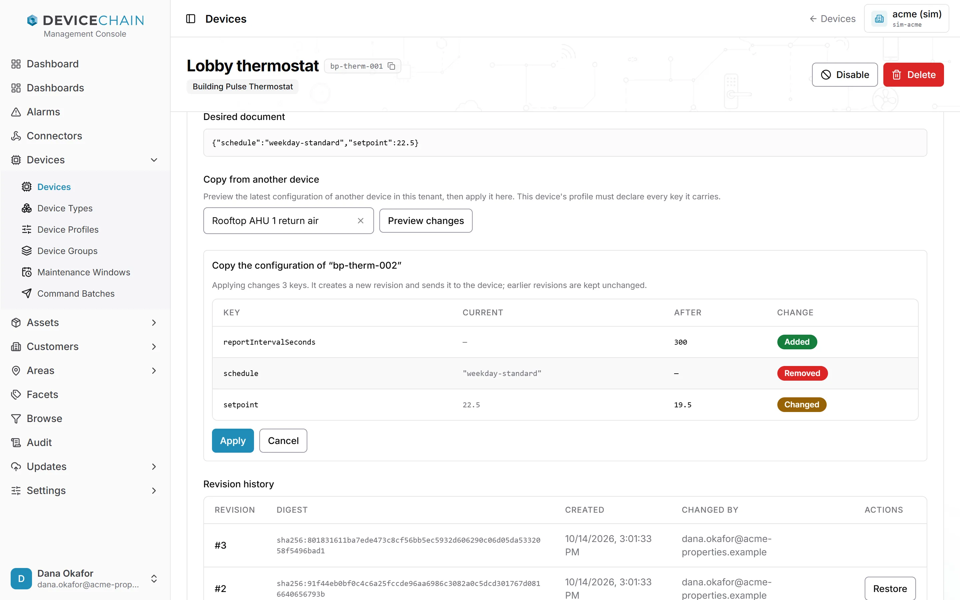Clear the Rooftop AHU 1 selection

coord(361,221)
